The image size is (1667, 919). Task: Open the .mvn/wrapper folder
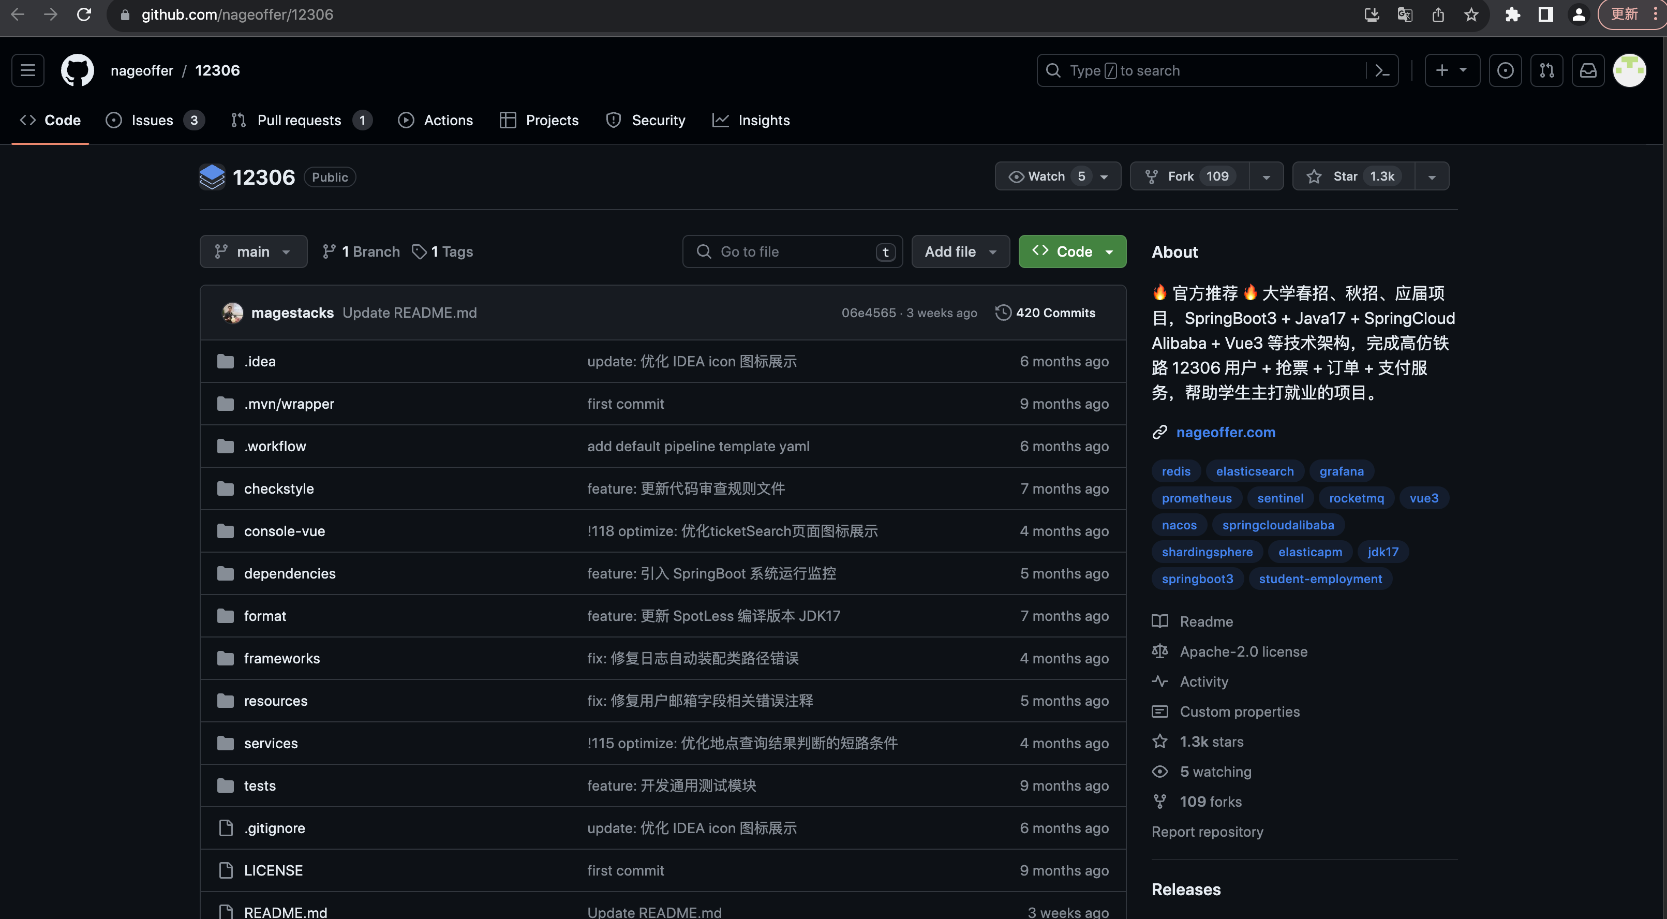pos(289,403)
